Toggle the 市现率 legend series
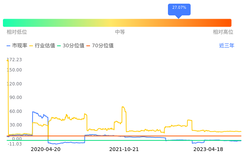This screenshot has height=162, width=251. (17, 46)
